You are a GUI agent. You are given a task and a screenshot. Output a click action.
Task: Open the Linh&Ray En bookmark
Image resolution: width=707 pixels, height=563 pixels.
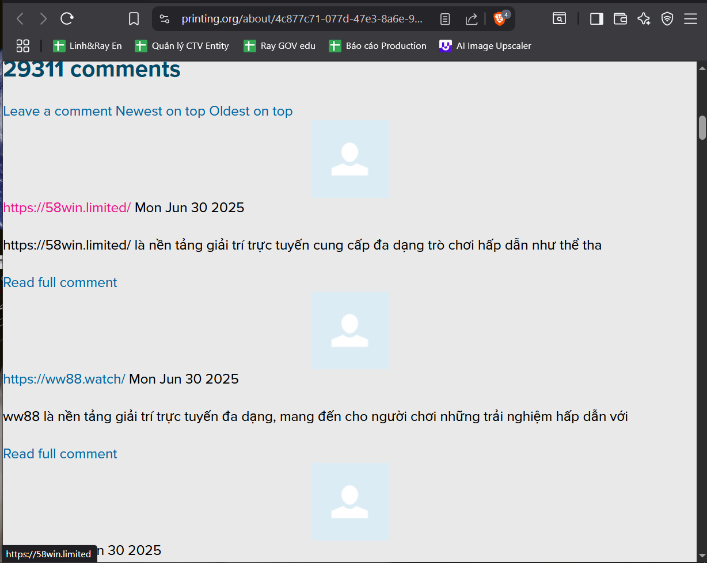(88, 46)
